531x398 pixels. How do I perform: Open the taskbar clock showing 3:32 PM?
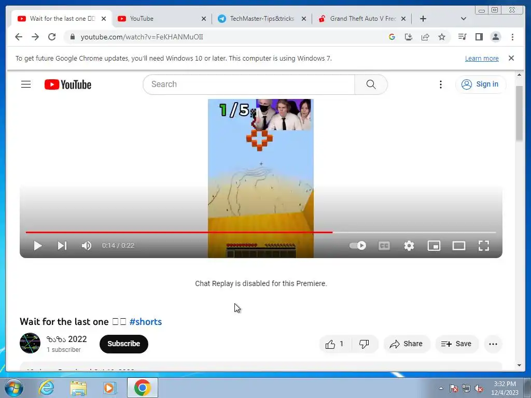[505, 388]
